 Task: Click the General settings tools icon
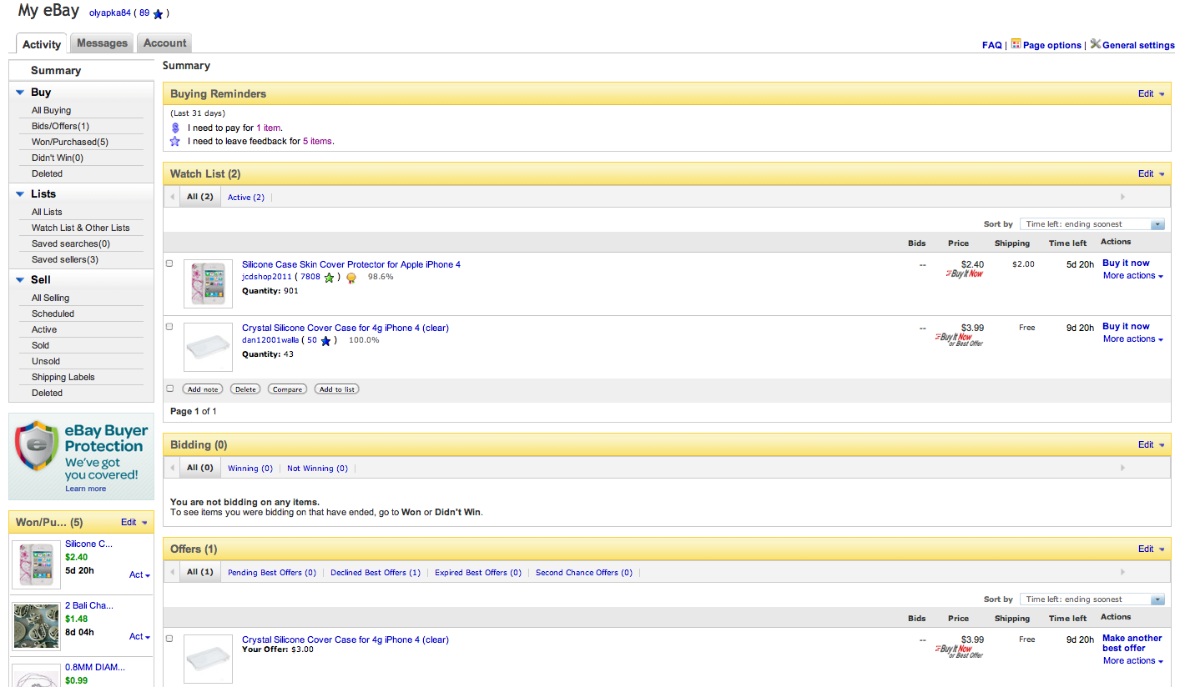click(1095, 44)
